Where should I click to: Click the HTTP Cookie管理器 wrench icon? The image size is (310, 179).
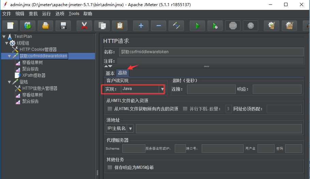[x=15, y=49]
